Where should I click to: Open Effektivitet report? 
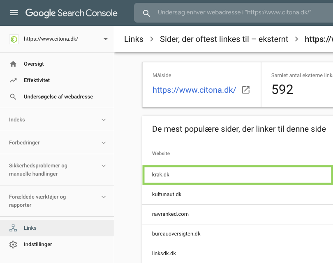[x=37, y=80]
